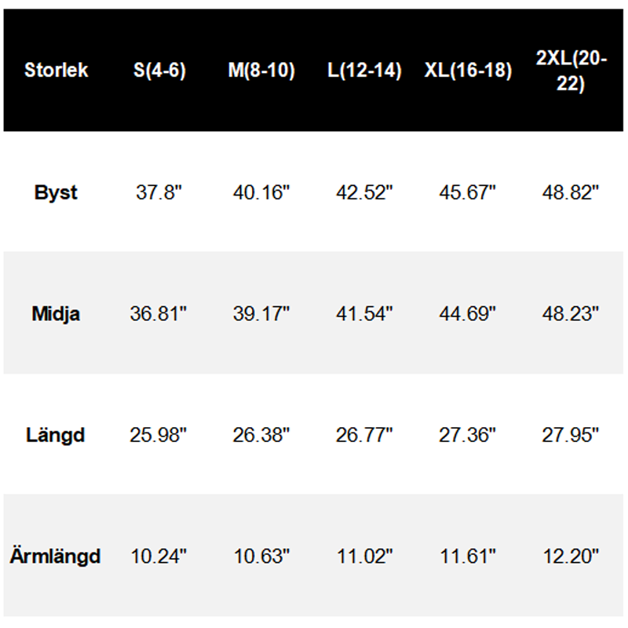Select the 40.16" bust measurement
The height and width of the screenshot is (628, 628).
[x=261, y=192]
